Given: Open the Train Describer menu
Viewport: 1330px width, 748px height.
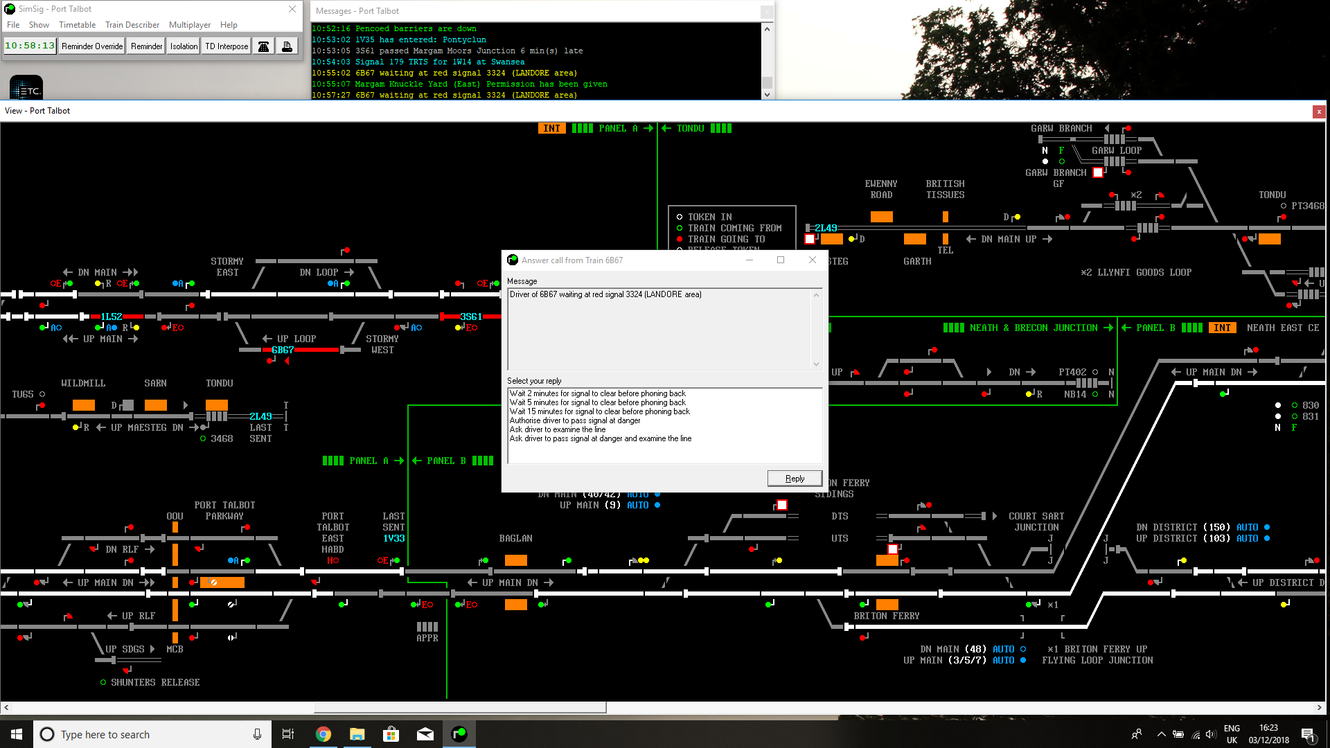Looking at the screenshot, I should point(132,25).
